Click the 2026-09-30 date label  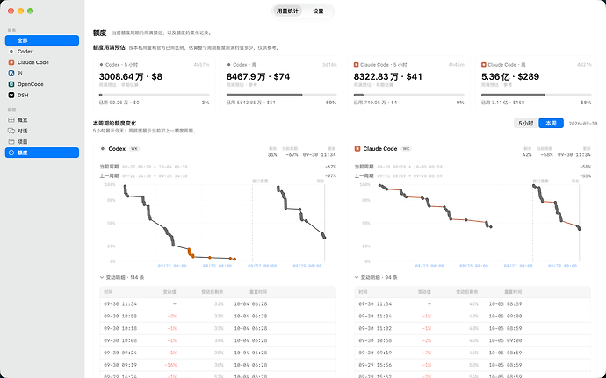(583, 124)
